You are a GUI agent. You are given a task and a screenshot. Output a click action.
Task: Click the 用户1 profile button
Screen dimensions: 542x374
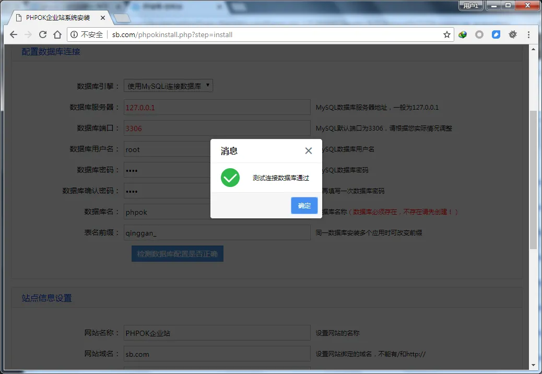470,6
